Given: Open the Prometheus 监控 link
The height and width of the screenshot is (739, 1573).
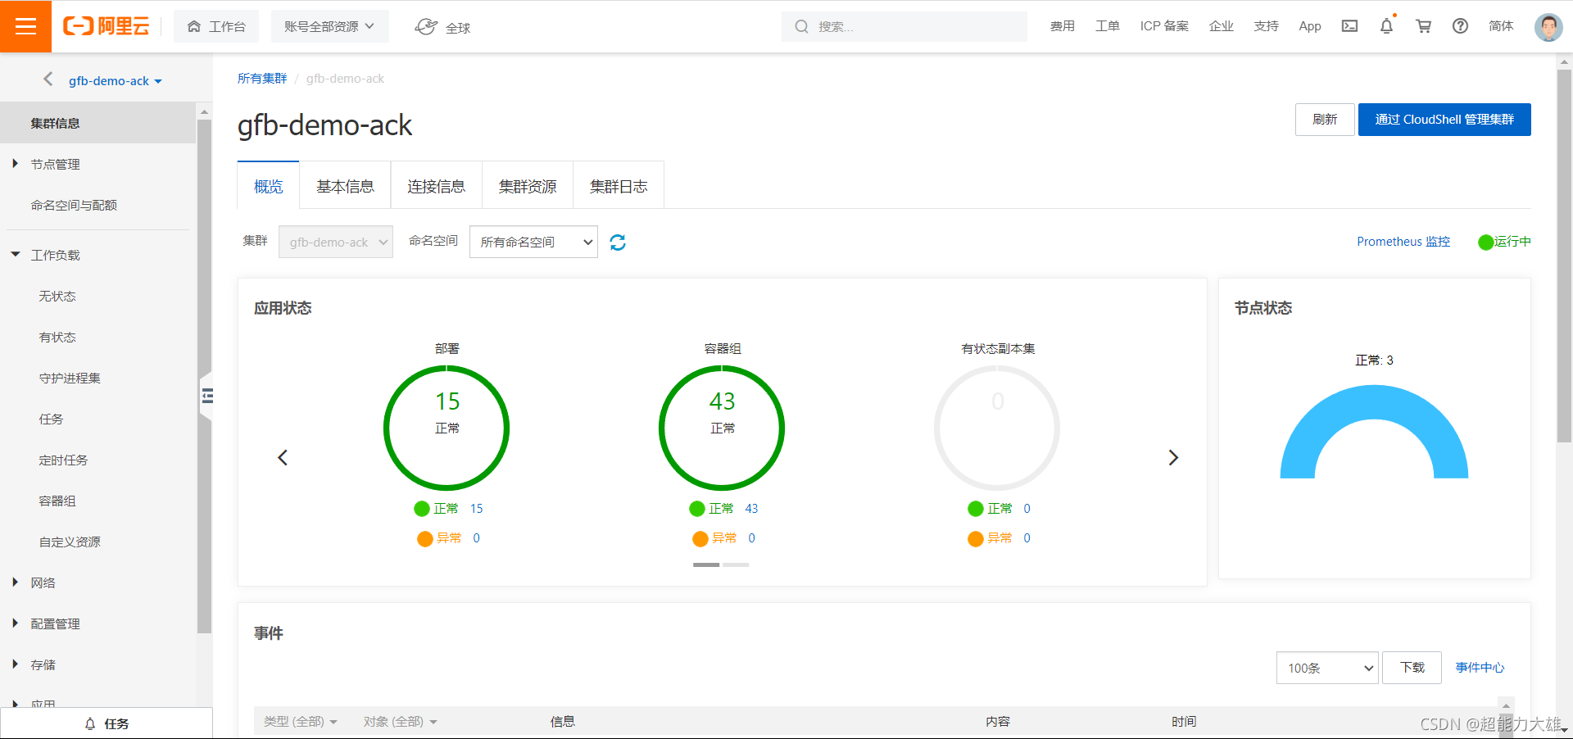Looking at the screenshot, I should pyautogui.click(x=1403, y=242).
